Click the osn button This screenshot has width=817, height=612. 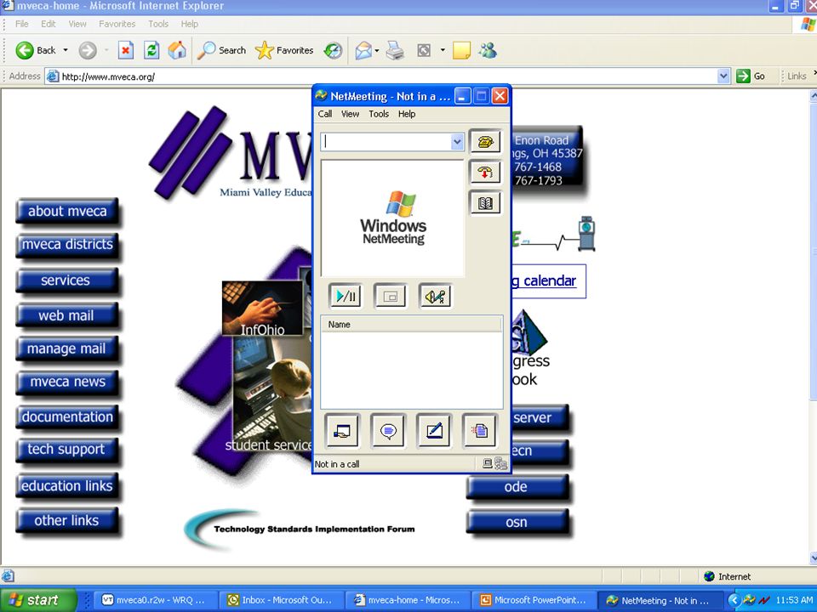[517, 523]
